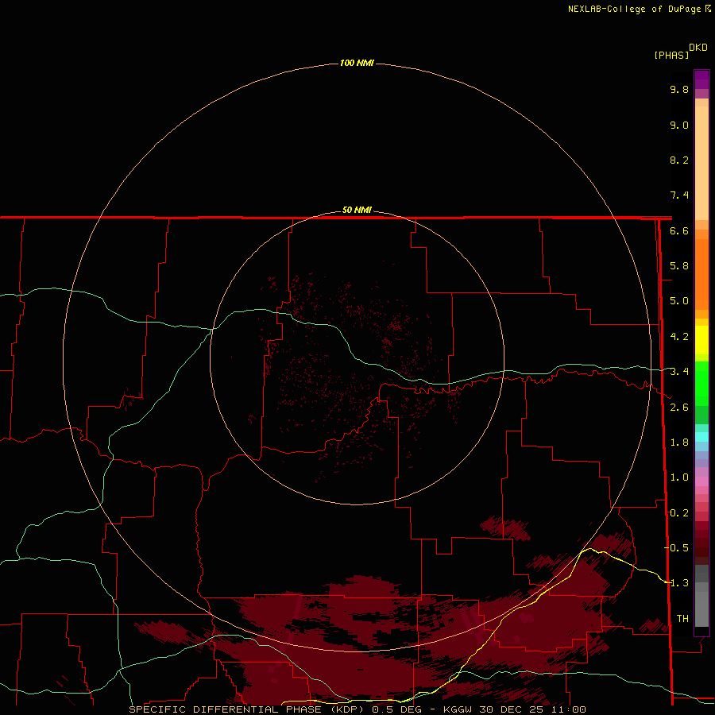Click SPECIFIC DIFFERENTIAL PHASE in the caption
Viewport: 715px width, 715px height.
(226, 709)
